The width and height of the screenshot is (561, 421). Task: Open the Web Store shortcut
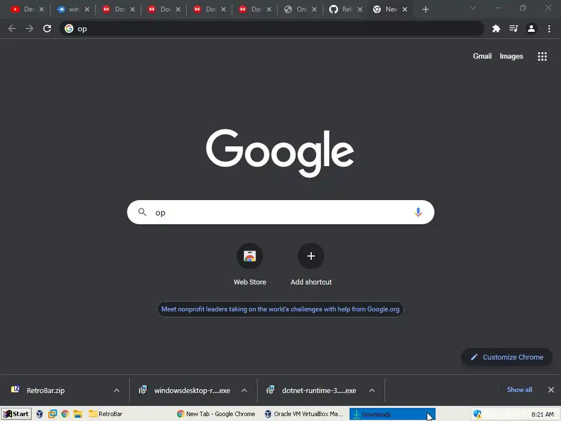[x=250, y=265]
